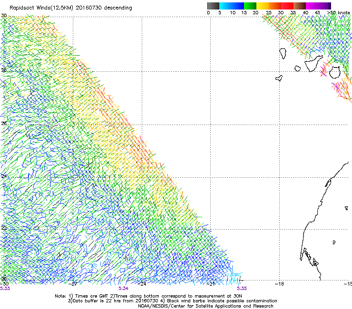Click the orange 25-30 knots legend swatch
This screenshot has width=352, height=309.
pyautogui.click(x=275, y=6)
